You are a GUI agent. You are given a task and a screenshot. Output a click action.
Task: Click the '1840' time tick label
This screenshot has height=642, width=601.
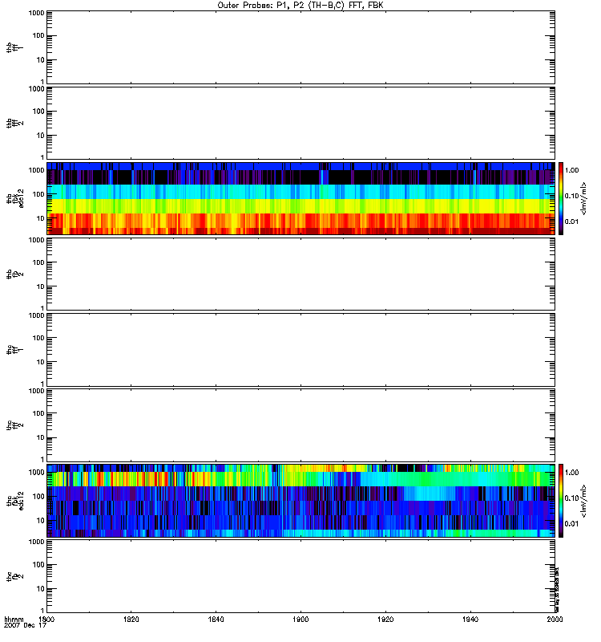point(216,619)
